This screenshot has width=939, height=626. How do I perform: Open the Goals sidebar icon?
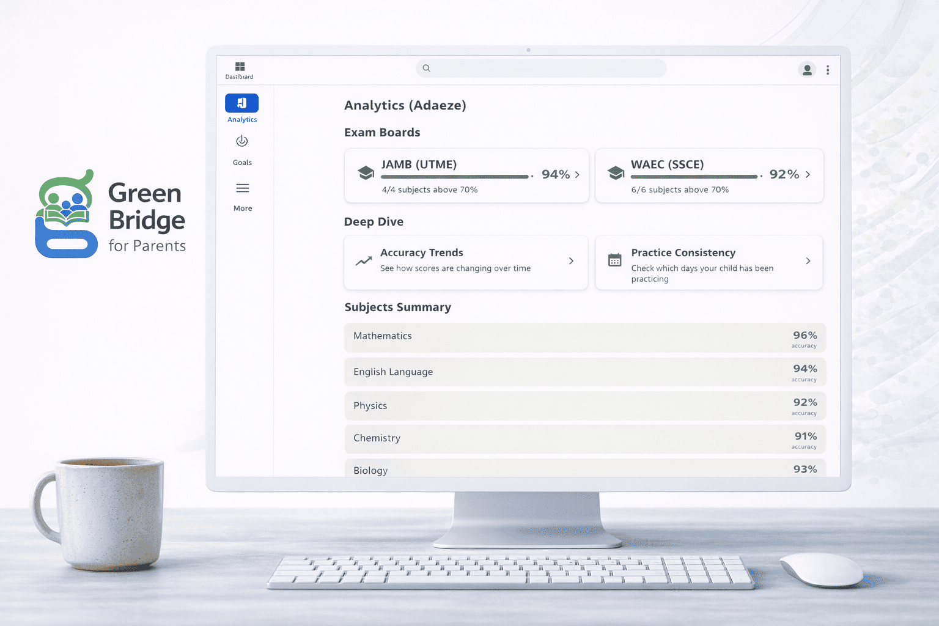click(242, 142)
